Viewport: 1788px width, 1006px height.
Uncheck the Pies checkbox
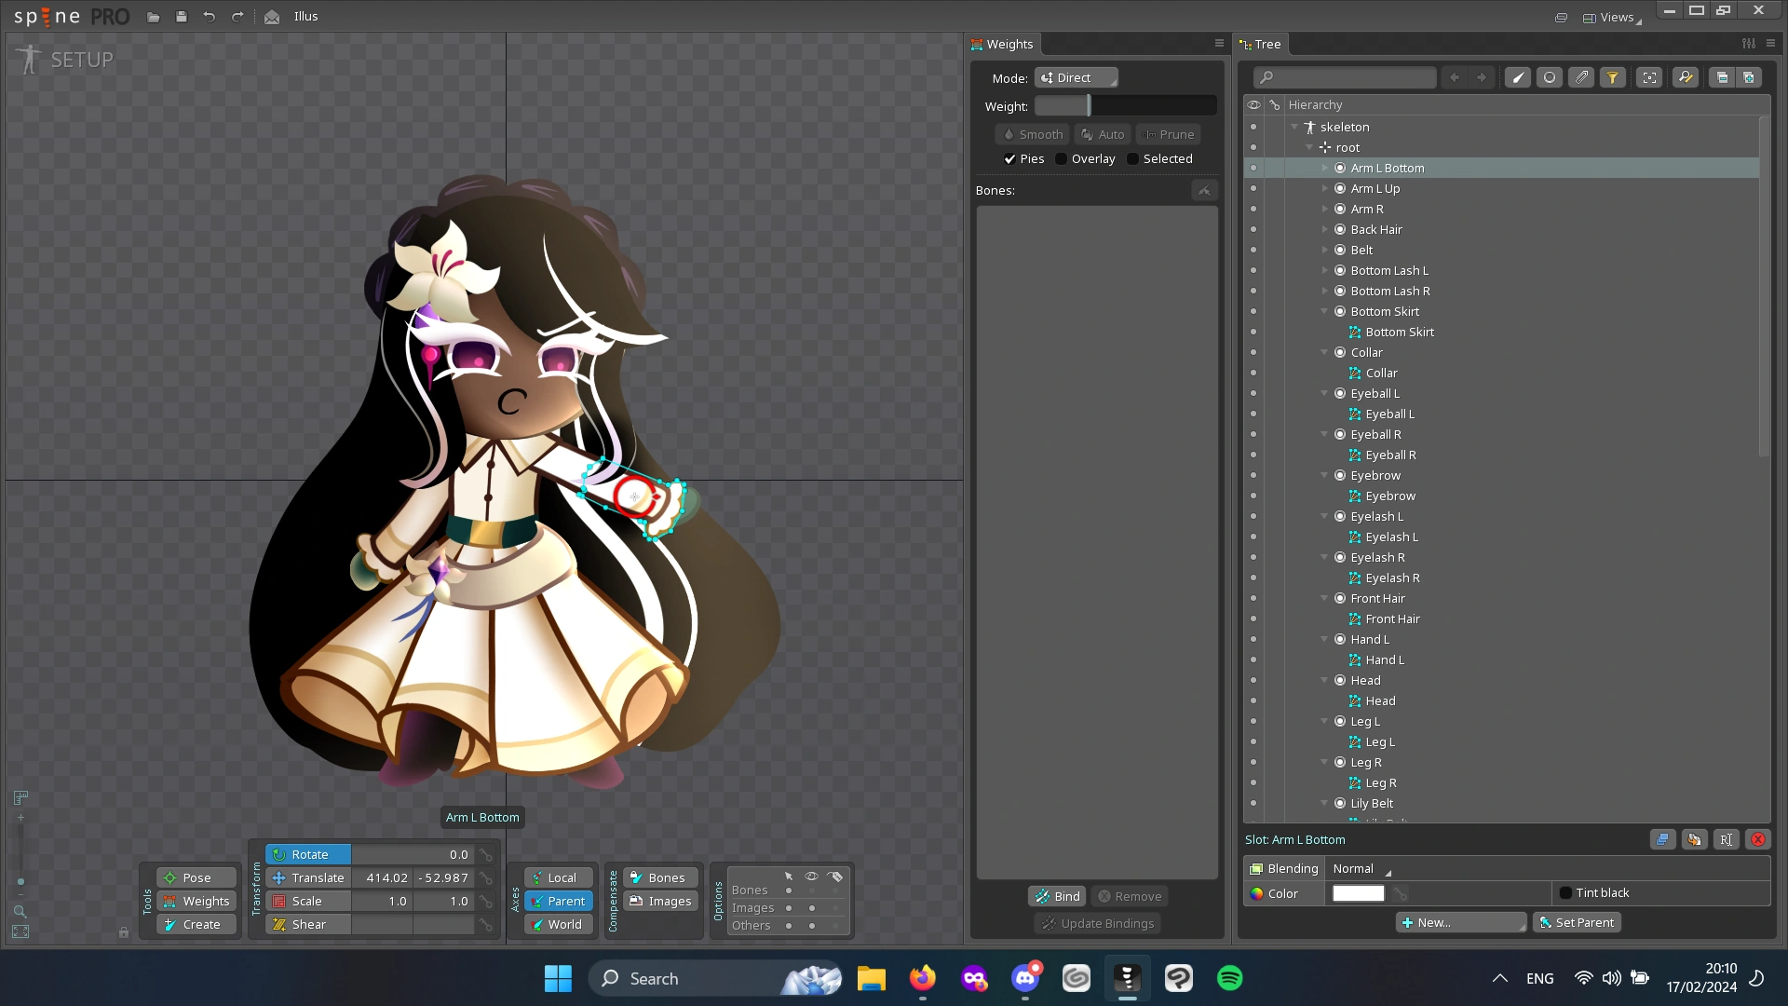(1009, 159)
